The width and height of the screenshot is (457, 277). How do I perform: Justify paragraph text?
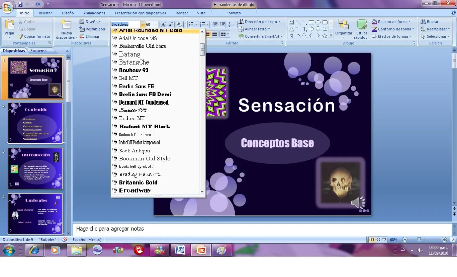tap(215, 34)
